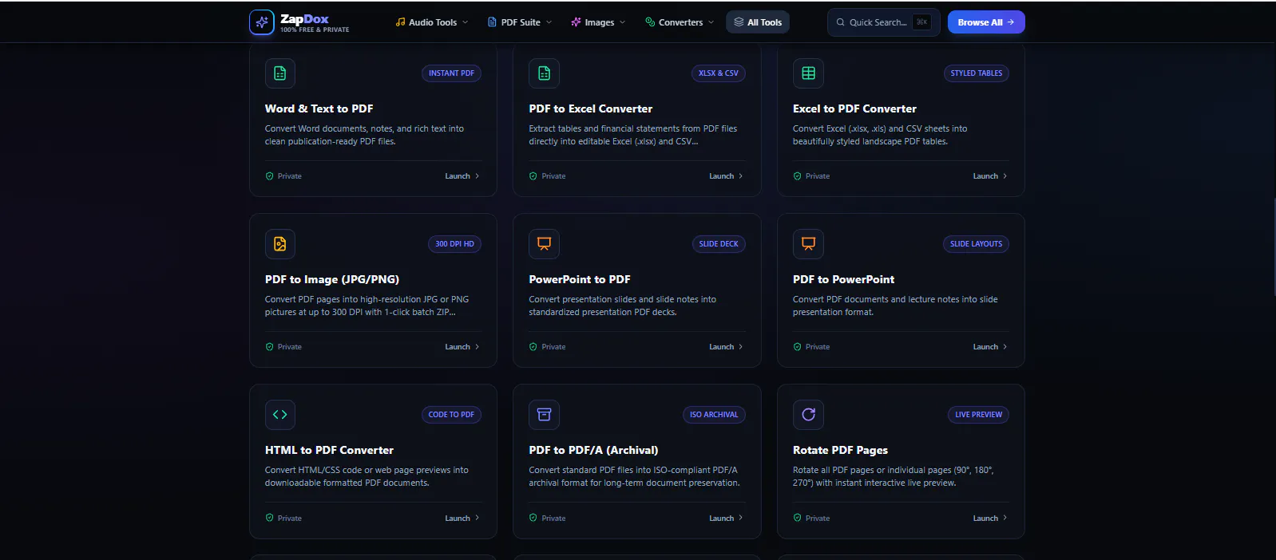Click the 'PDF to PowerPoint' title
Viewport: 1276px width, 560px height.
click(x=843, y=279)
